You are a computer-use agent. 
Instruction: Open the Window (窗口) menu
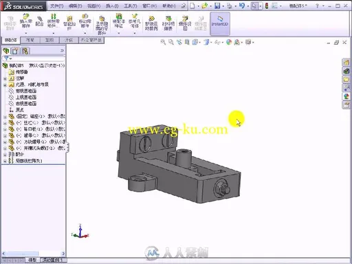(x=149, y=5)
